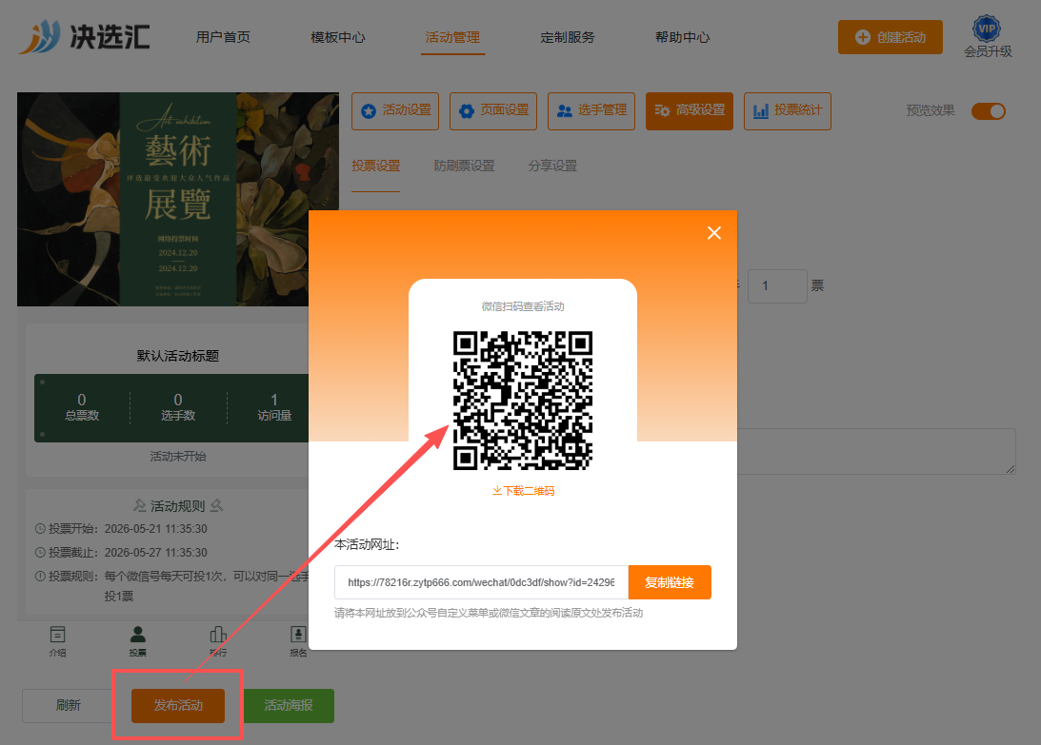Click the large text area at right
The height and width of the screenshot is (745, 1041).
click(x=876, y=451)
